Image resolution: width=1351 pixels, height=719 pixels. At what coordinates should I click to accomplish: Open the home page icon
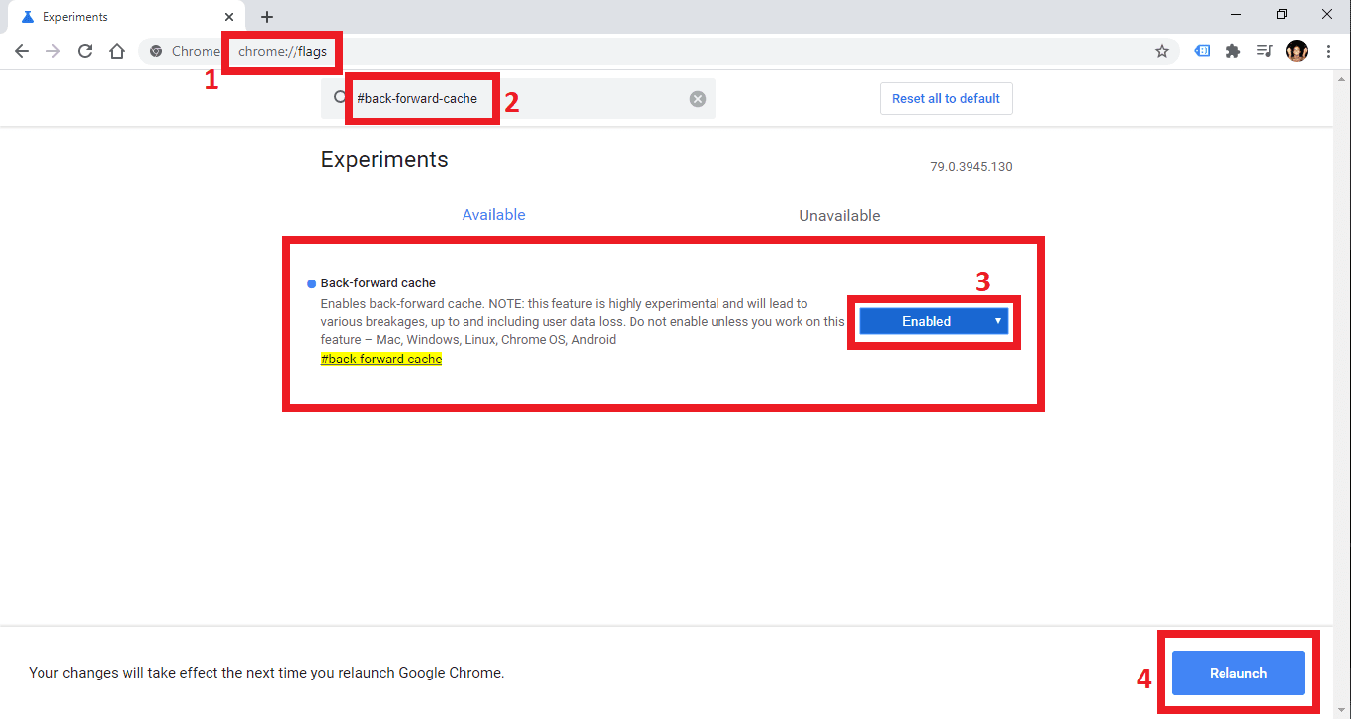pyautogui.click(x=117, y=51)
